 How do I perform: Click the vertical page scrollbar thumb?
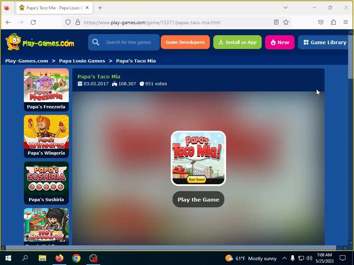[x=351, y=56]
